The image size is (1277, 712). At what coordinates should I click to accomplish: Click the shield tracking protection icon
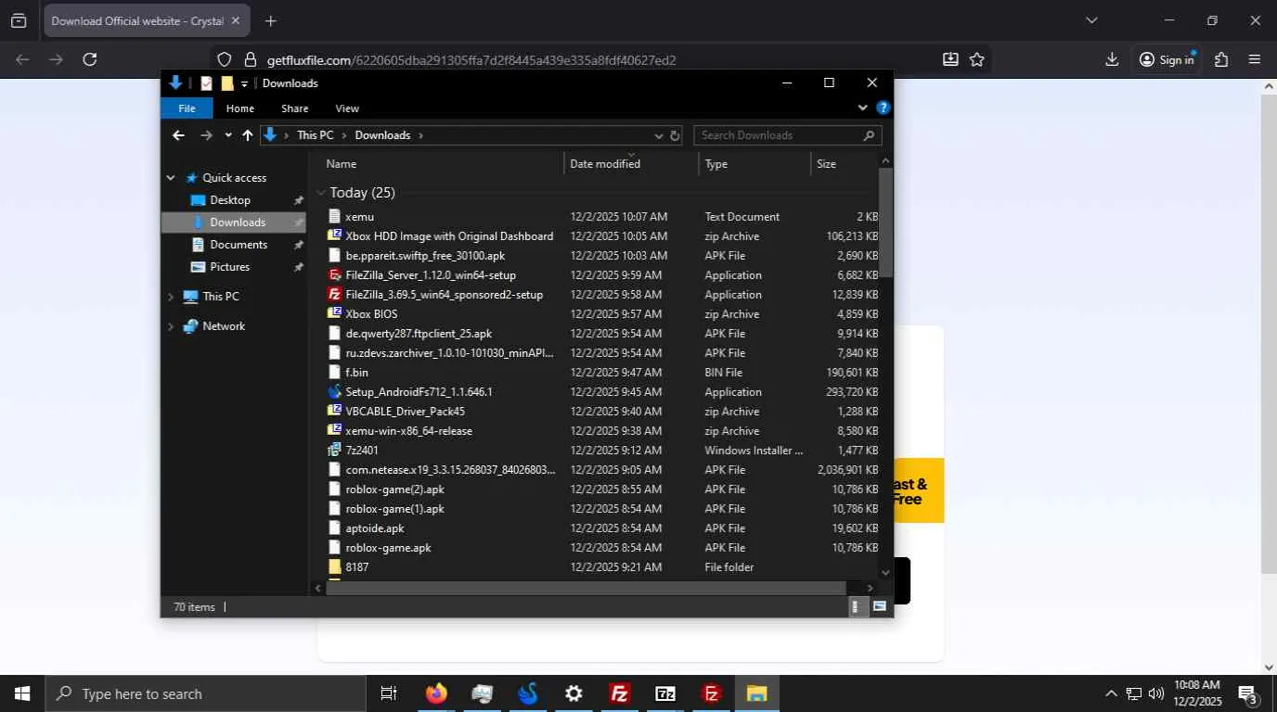(x=225, y=59)
